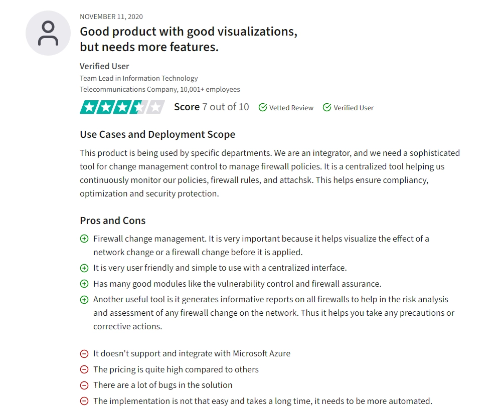Open the review title about good visualizations
This screenshot has height=417, width=504.
tap(188, 39)
